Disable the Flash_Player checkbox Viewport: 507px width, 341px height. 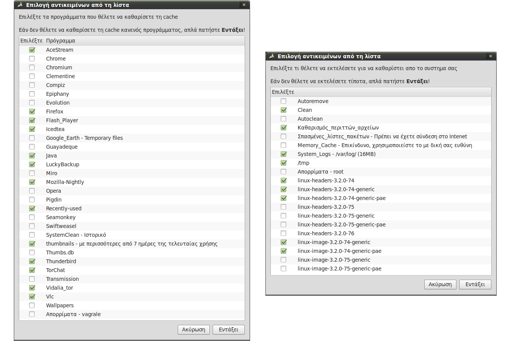[32, 120]
